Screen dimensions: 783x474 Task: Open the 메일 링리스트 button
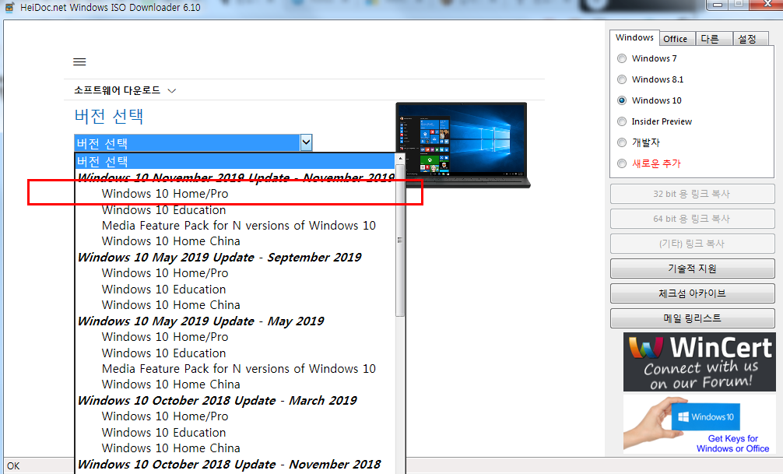[692, 318]
